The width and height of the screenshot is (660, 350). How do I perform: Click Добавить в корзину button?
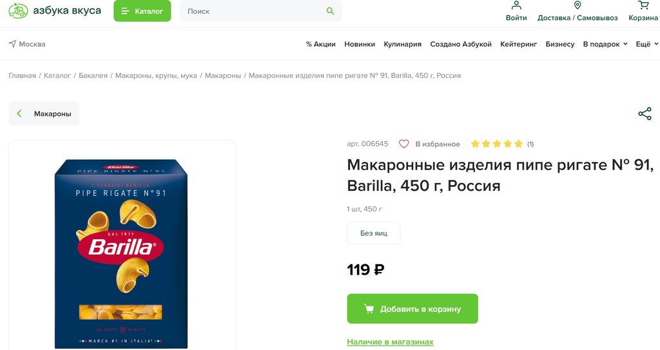point(412,309)
